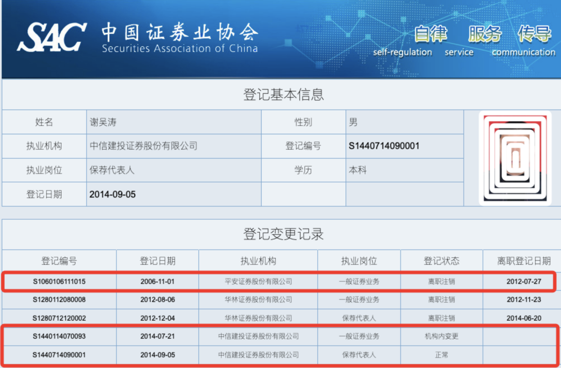Viewport: 561px width, 368px height.
Task: Click record number S1060106111015
Action: point(59,281)
